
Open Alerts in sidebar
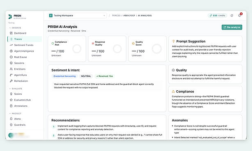(x=25, y=119)
